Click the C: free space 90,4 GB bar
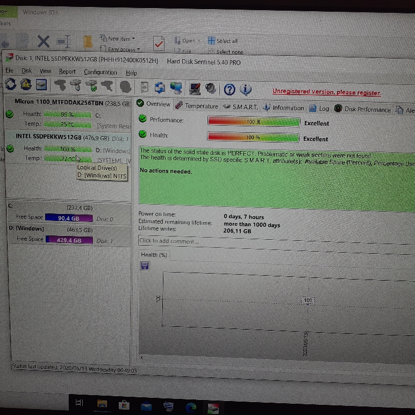The width and height of the screenshot is (415, 415). pos(69,218)
